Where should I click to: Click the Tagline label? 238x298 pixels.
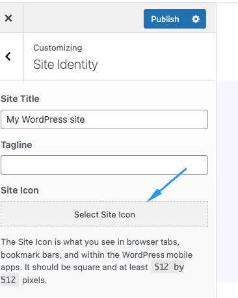point(16,145)
